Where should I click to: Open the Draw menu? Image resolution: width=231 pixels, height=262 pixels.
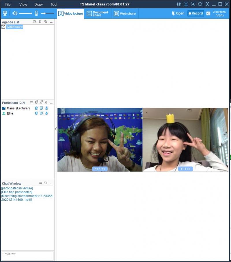[x=38, y=4]
